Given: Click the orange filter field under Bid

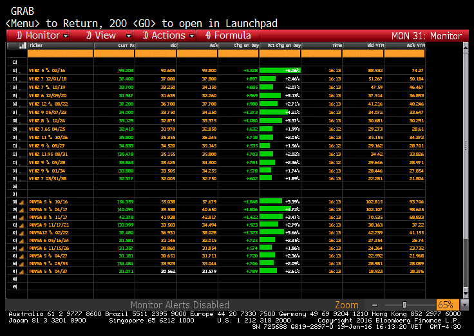Looking at the screenshot, I should tap(156, 54).
